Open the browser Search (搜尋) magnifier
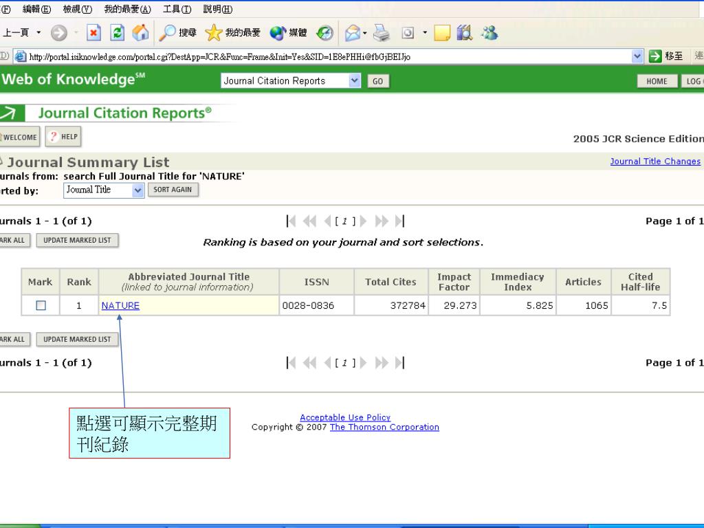704x528 pixels. click(178, 33)
